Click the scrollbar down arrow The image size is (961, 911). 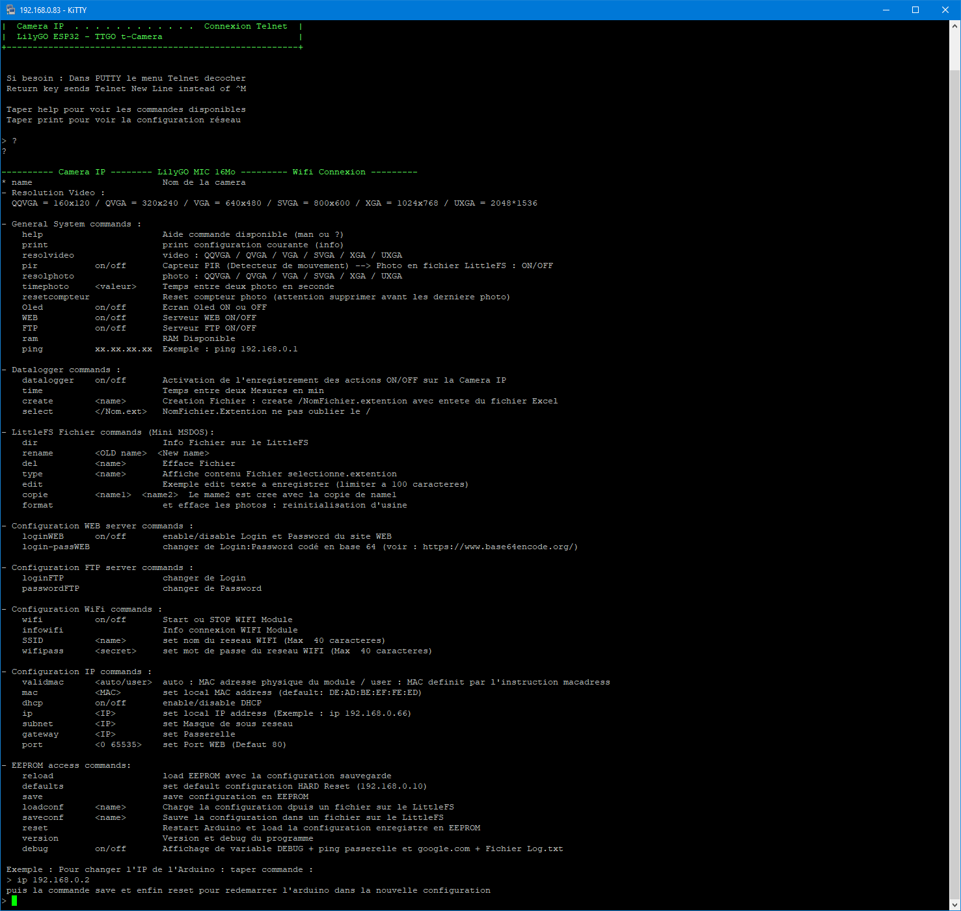[x=954, y=904]
